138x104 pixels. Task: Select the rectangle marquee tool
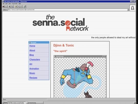[6, 6]
